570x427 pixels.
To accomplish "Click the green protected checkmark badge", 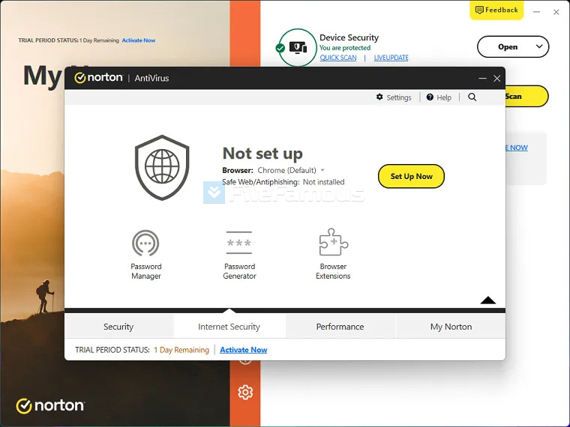I will (x=280, y=48).
